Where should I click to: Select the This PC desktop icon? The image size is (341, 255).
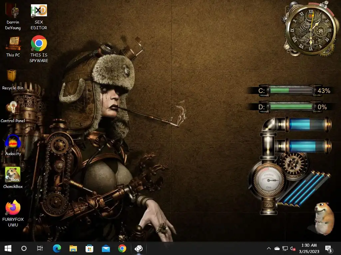[13, 46]
